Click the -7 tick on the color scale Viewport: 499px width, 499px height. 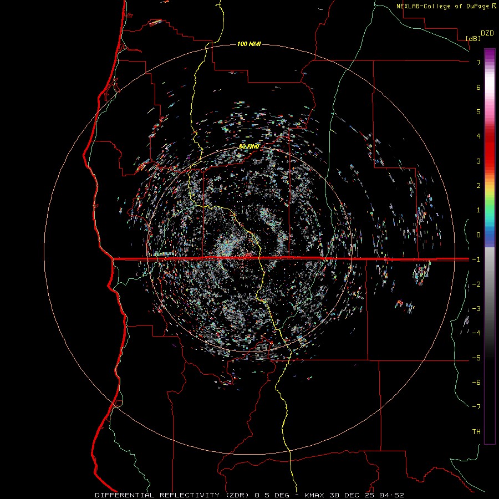[476, 407]
